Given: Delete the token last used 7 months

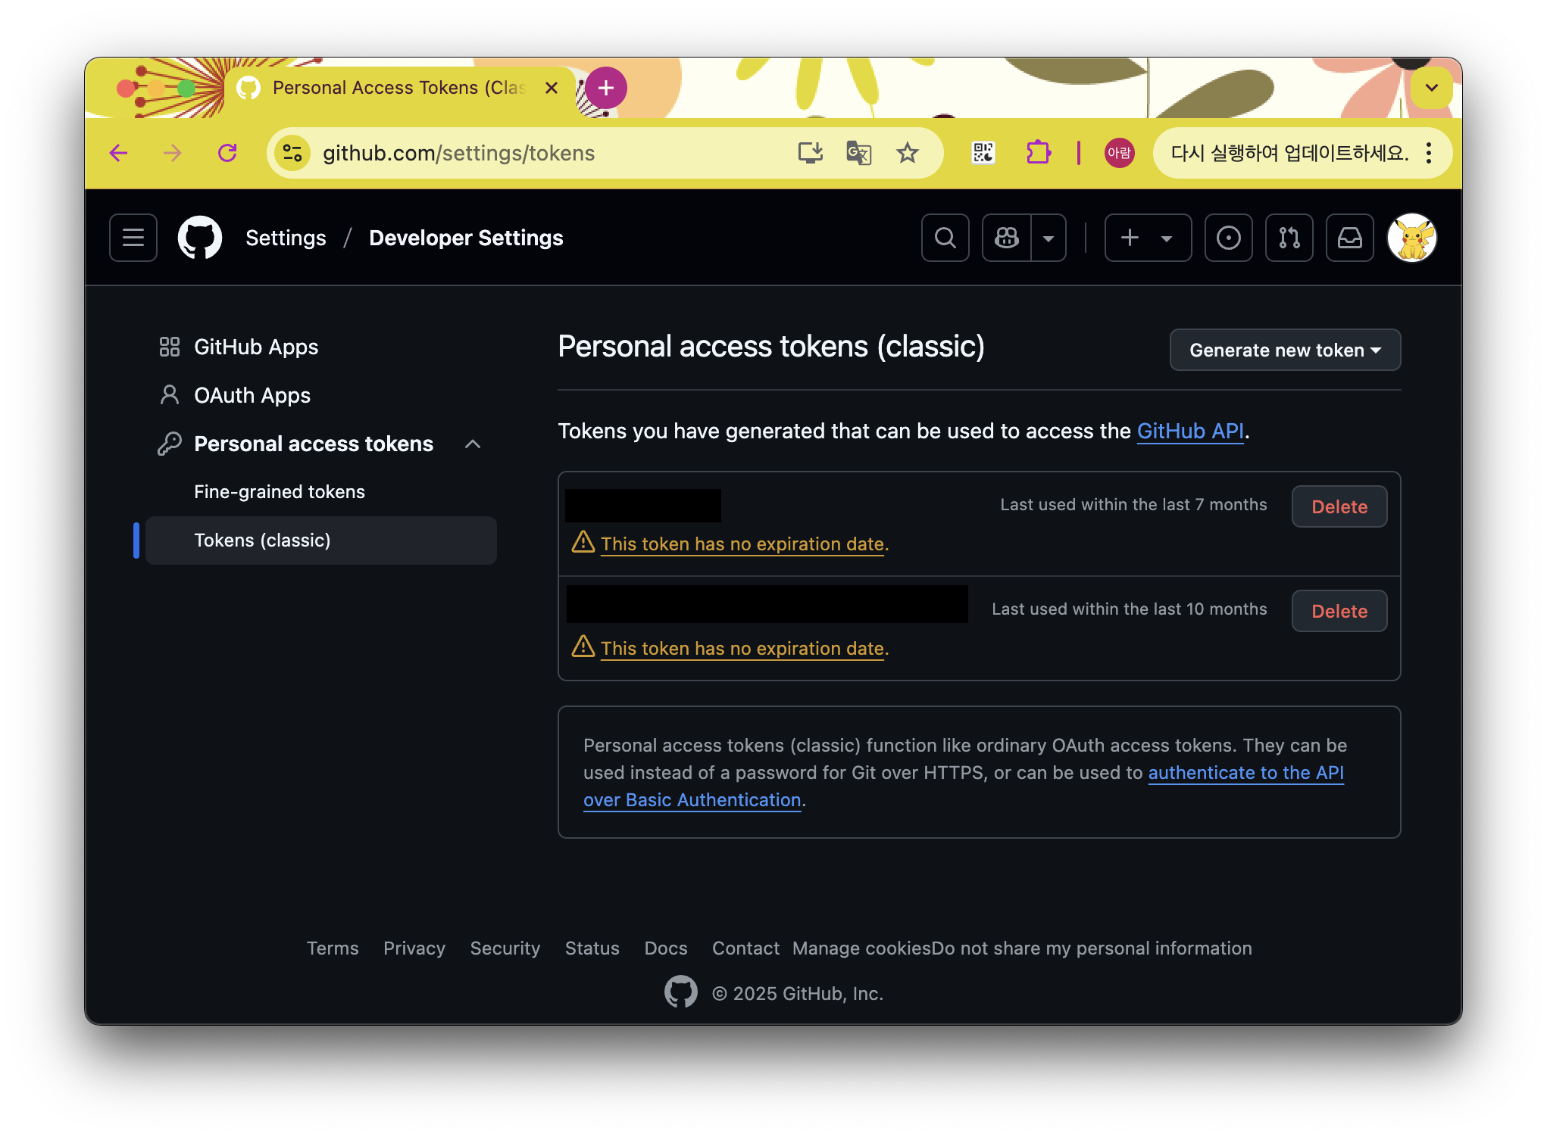Looking at the screenshot, I should pos(1339,506).
